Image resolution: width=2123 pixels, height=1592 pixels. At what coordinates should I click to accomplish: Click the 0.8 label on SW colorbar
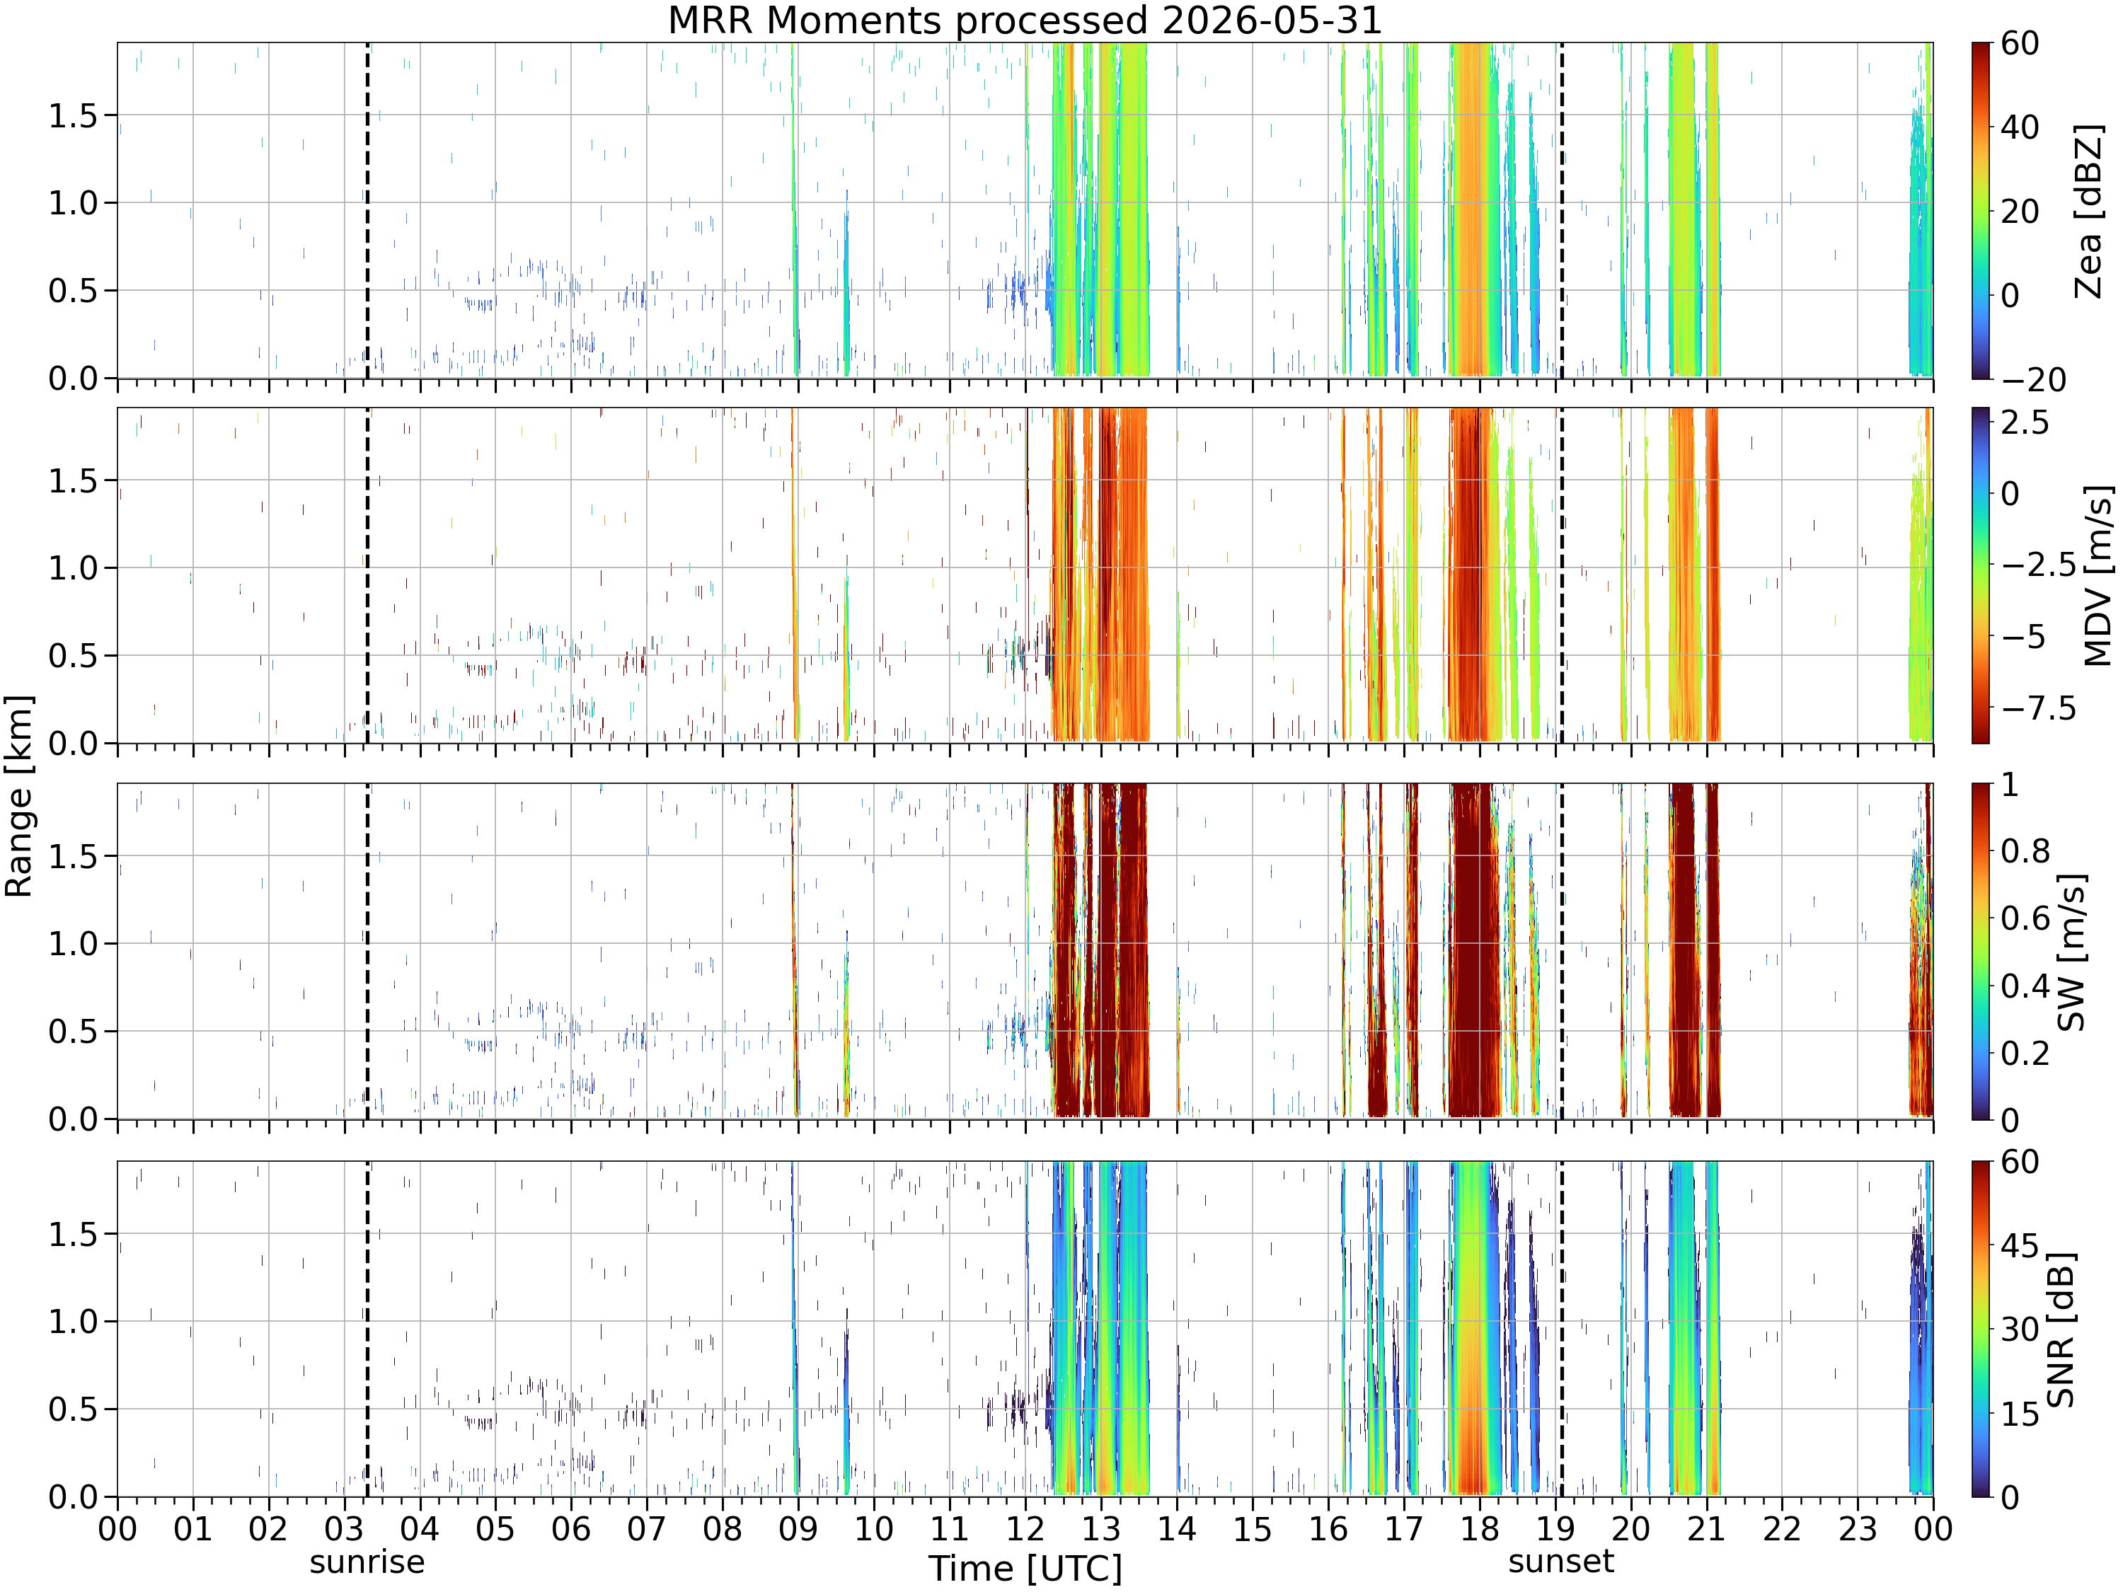[x=2025, y=851]
